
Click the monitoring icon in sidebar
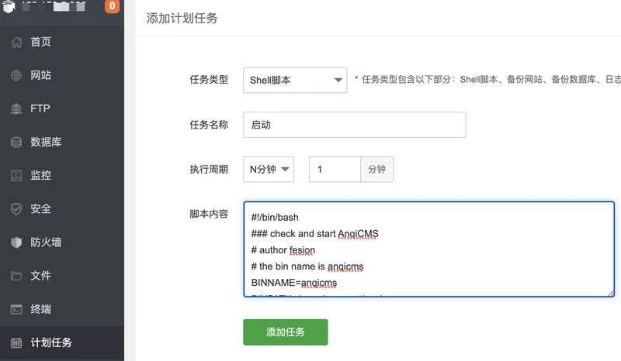click(16, 175)
